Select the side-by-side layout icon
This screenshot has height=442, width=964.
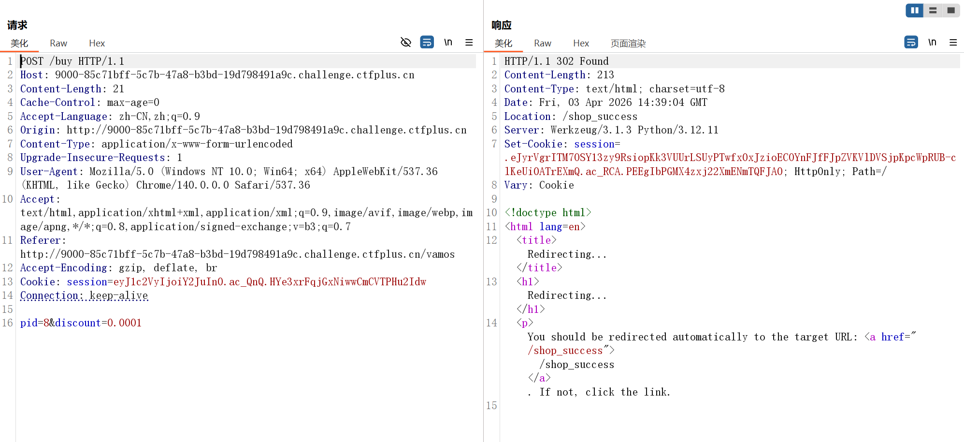pos(914,10)
